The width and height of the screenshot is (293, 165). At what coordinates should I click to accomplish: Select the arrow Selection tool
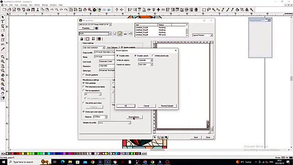pyautogui.click(x=3, y=17)
